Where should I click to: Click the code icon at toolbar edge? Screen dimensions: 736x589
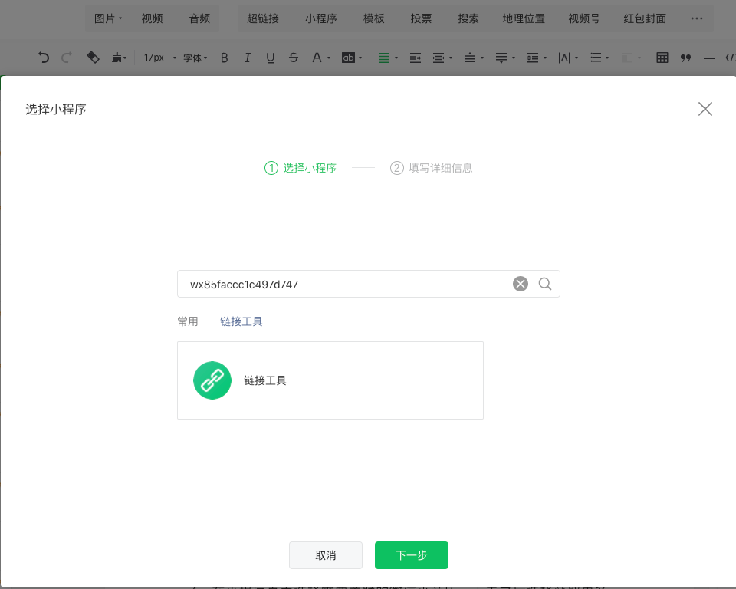[x=731, y=58]
